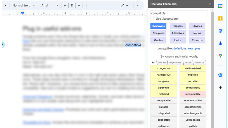Click the thesaurus search input field
The image size is (228, 128).
click(x=179, y=13)
